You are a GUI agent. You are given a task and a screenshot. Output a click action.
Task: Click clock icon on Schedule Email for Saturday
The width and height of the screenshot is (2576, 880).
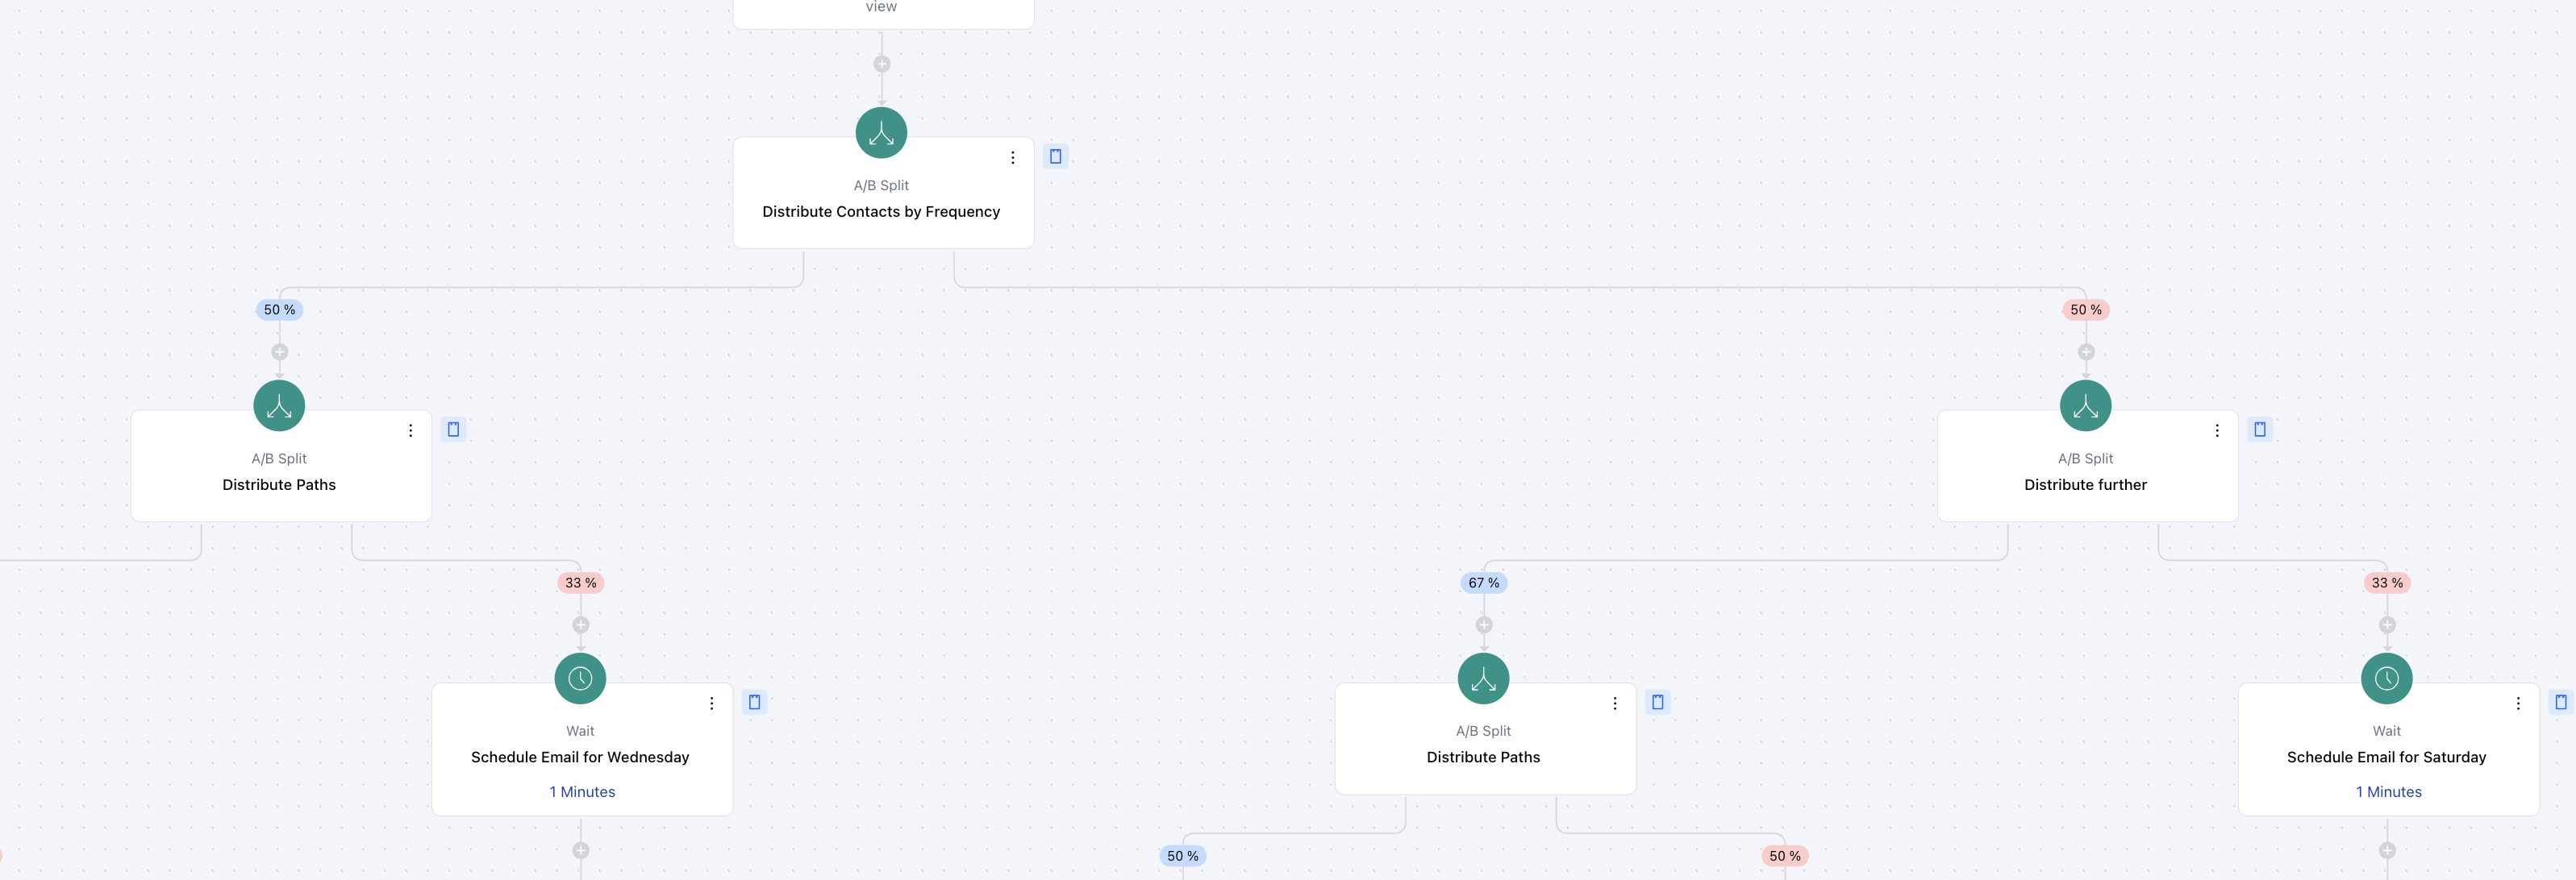(x=2386, y=679)
